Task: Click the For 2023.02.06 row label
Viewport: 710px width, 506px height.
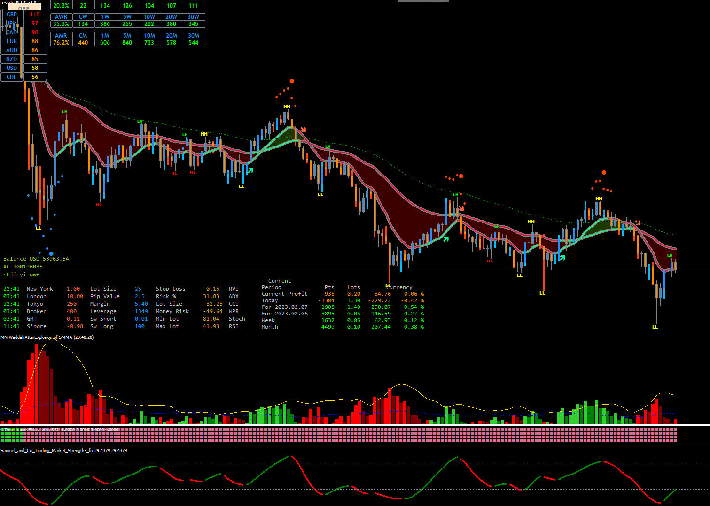Action: (285, 314)
